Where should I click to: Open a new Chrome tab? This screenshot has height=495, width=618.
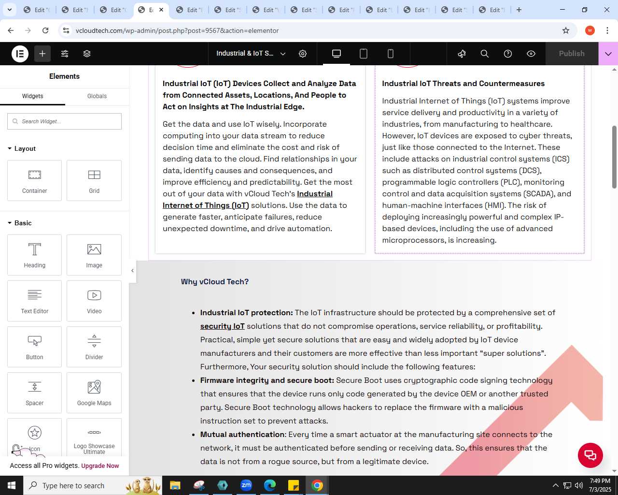(519, 10)
